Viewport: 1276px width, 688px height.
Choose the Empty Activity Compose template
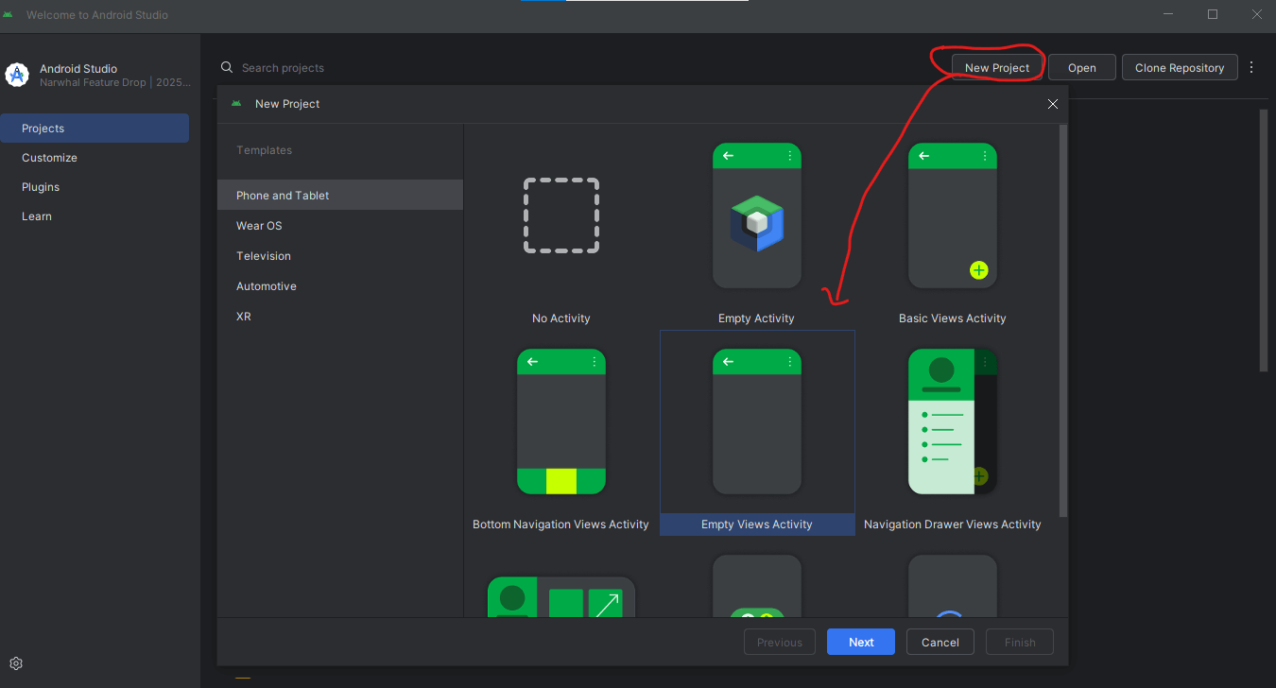pyautogui.click(x=756, y=216)
